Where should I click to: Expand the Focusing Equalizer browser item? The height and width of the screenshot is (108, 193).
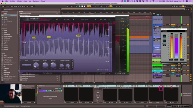[x=19, y=13]
